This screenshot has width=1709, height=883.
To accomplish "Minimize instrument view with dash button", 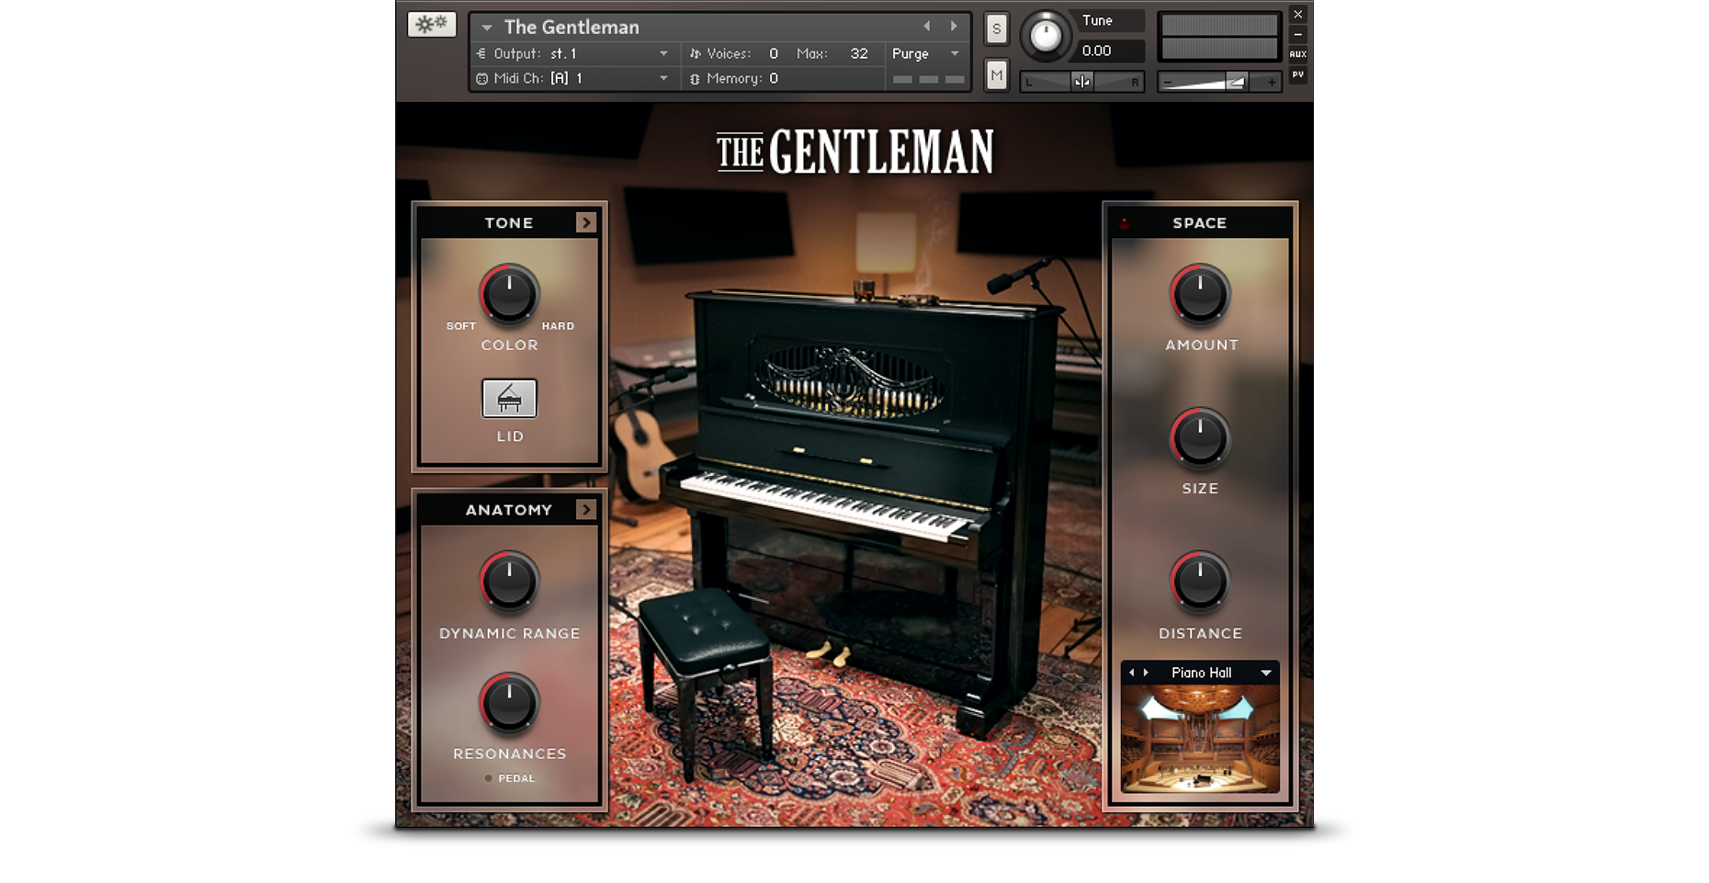I will coord(1298,35).
